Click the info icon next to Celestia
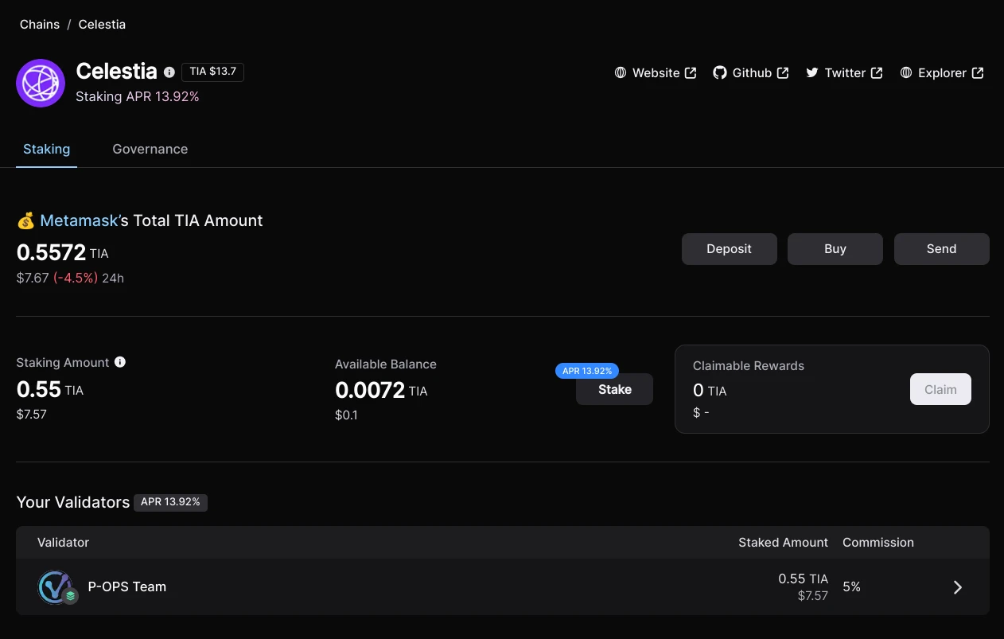1004x639 pixels. (169, 72)
